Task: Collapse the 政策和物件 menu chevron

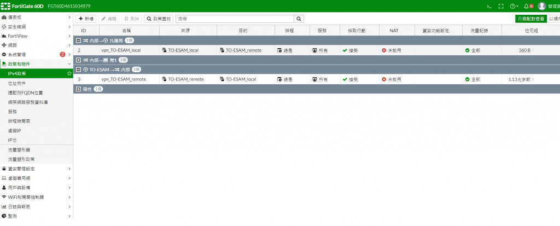Action: click(x=69, y=64)
